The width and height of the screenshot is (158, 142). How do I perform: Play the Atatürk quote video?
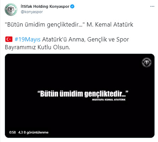(80, 96)
